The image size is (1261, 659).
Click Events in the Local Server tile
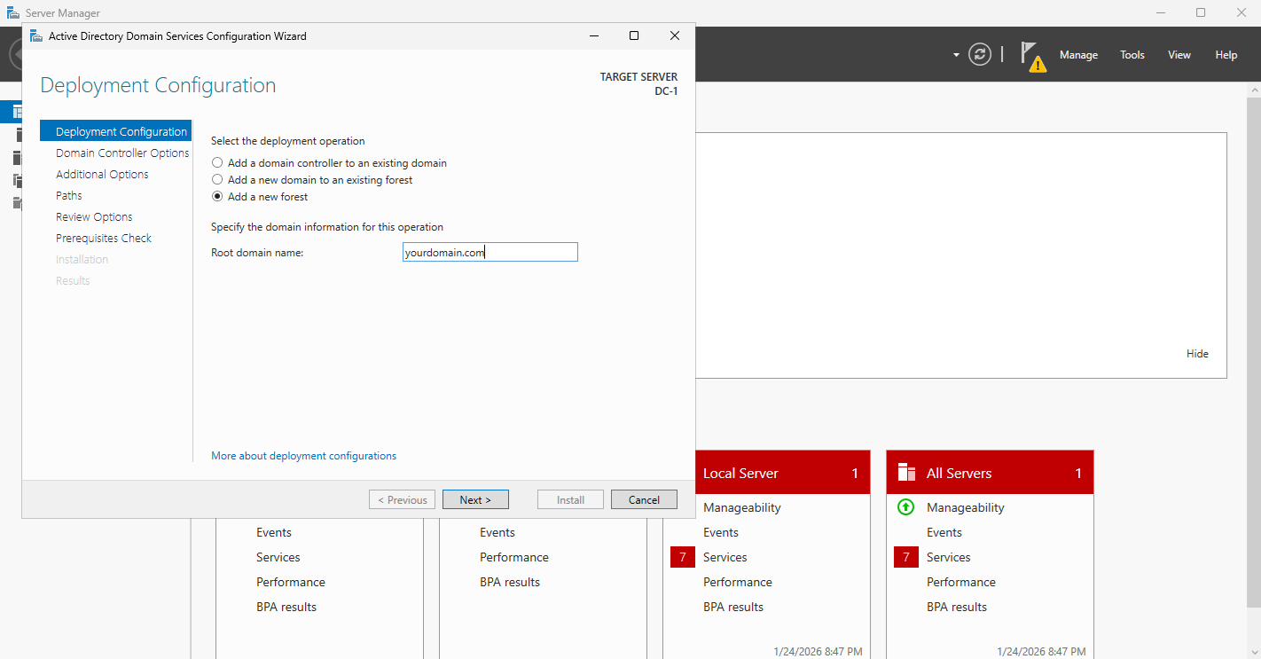721,532
